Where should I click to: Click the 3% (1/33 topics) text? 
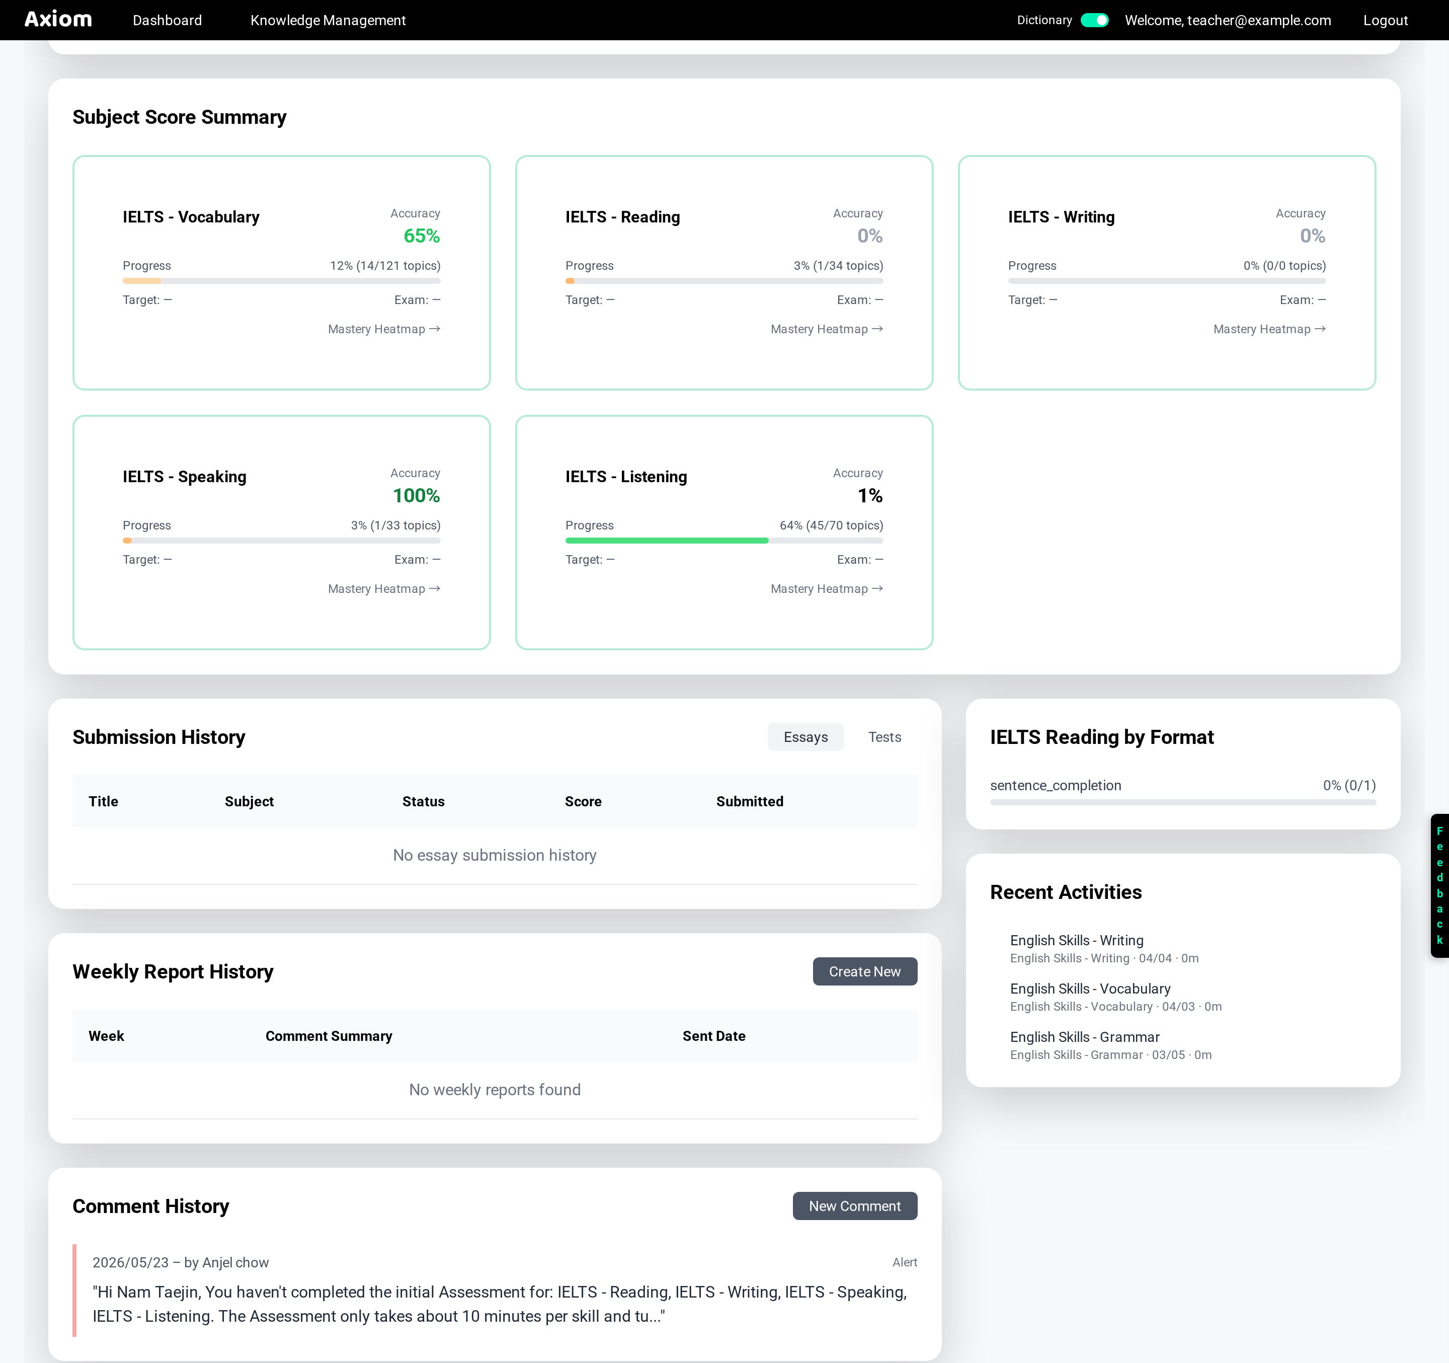396,525
